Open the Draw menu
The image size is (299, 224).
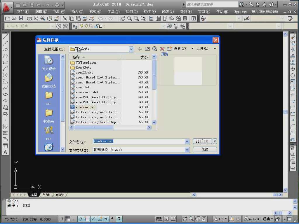pyautogui.click(x=132, y=12)
